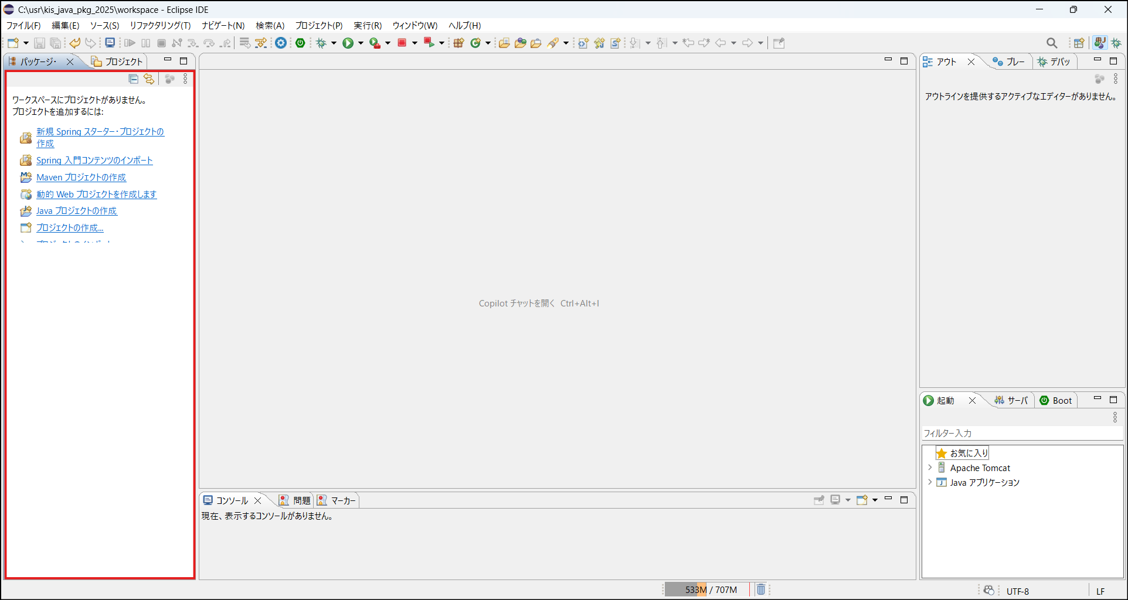
Task: Toggle Link with Editor in Package Explorer
Action: tap(150, 79)
